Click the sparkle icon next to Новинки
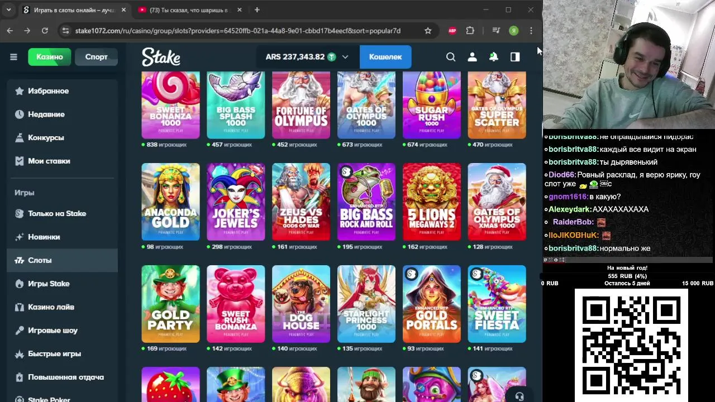The height and width of the screenshot is (402, 715). [x=20, y=237]
